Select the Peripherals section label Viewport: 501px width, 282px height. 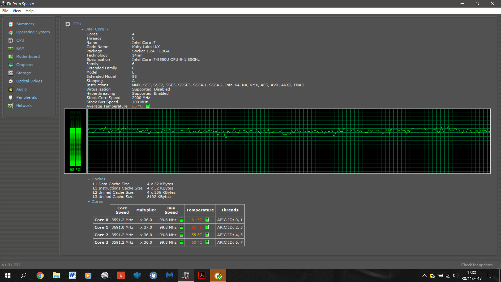[27, 97]
